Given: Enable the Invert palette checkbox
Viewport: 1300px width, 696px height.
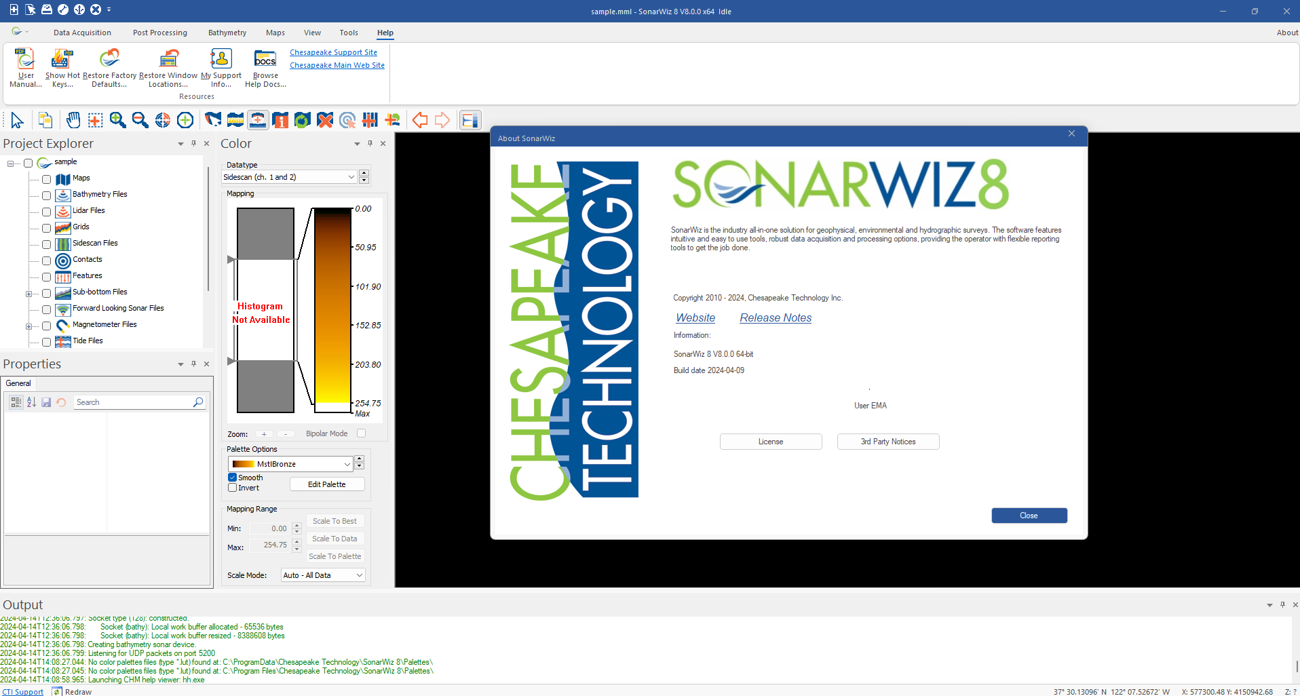Looking at the screenshot, I should 233,488.
